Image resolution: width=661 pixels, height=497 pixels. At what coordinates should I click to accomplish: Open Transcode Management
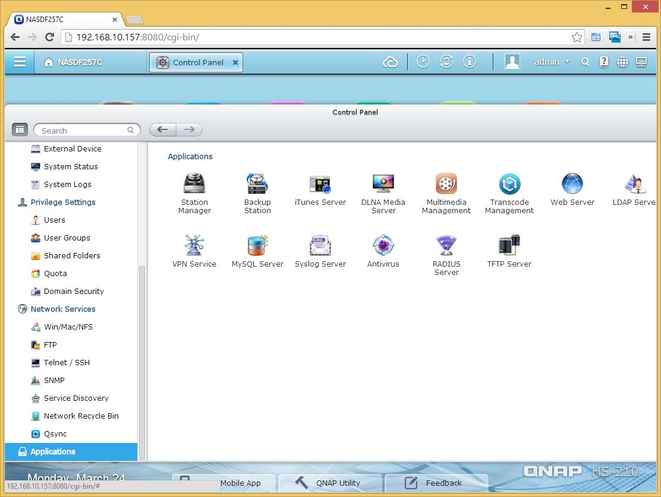click(x=509, y=194)
